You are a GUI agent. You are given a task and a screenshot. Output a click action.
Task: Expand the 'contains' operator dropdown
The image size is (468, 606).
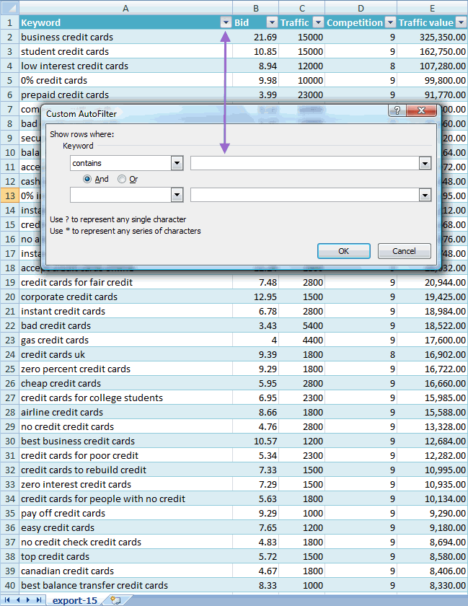(177, 163)
